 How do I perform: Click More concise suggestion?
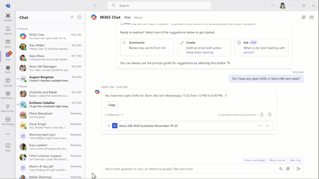click(277, 160)
